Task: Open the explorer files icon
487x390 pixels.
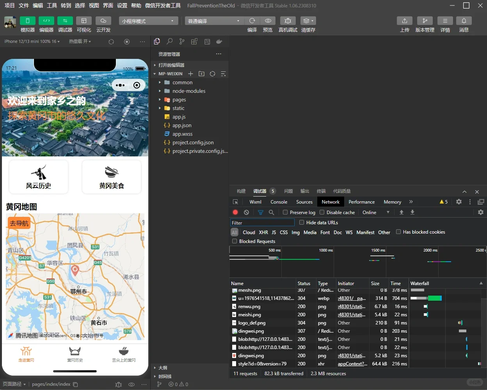Action: coord(157,41)
